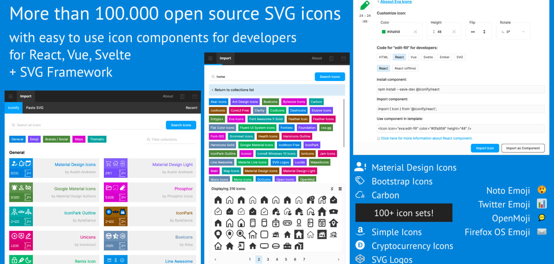554x264 pixels.
Task: Toggle compact layout icon in home search window
Action: 332,58
